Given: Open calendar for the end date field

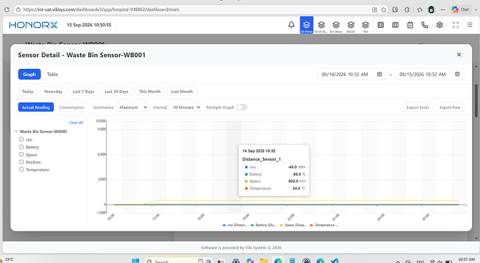Looking at the screenshot, I should click(458, 74).
